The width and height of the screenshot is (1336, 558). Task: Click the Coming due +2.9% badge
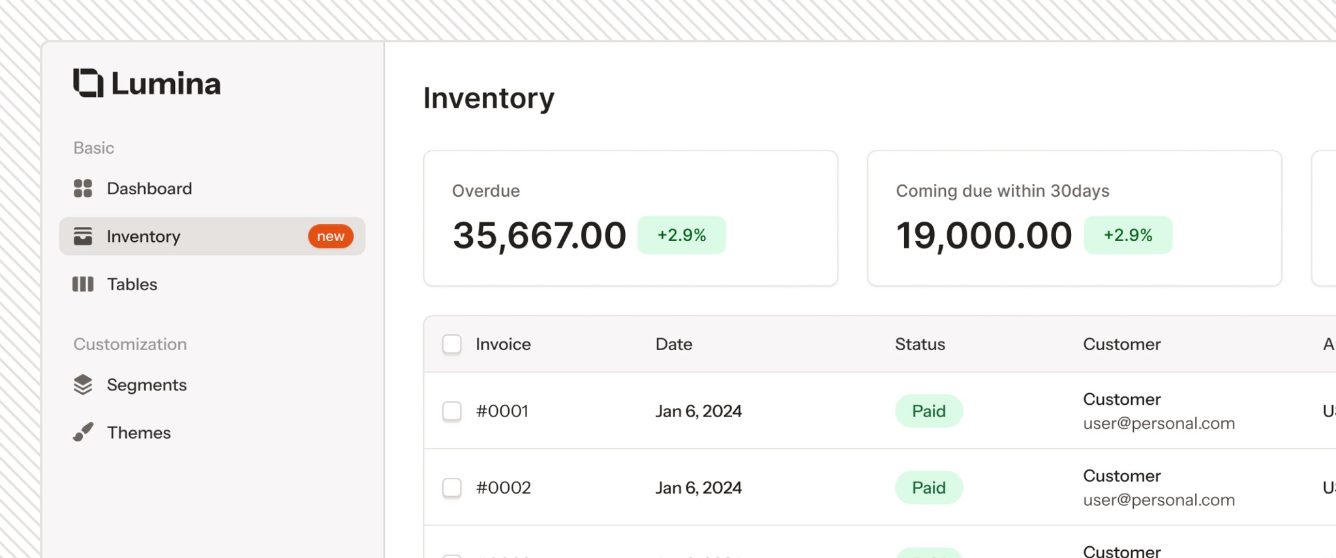(1128, 235)
